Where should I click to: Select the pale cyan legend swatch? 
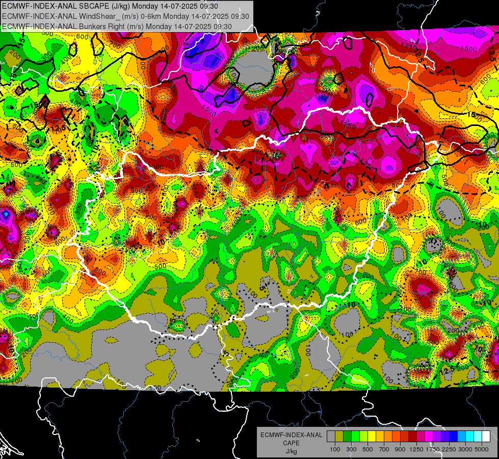(478, 436)
